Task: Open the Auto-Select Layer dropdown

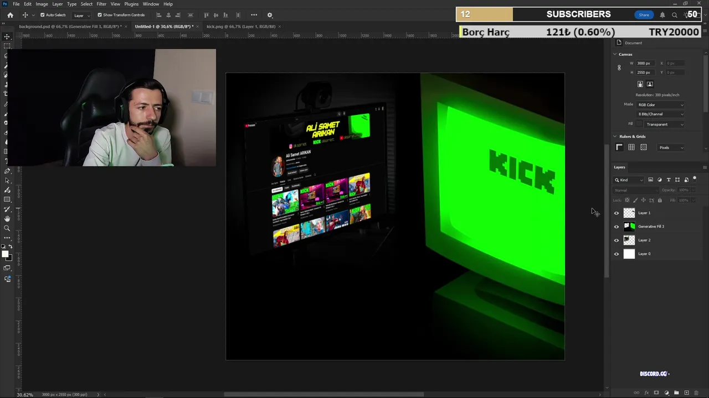Action: [x=81, y=15]
